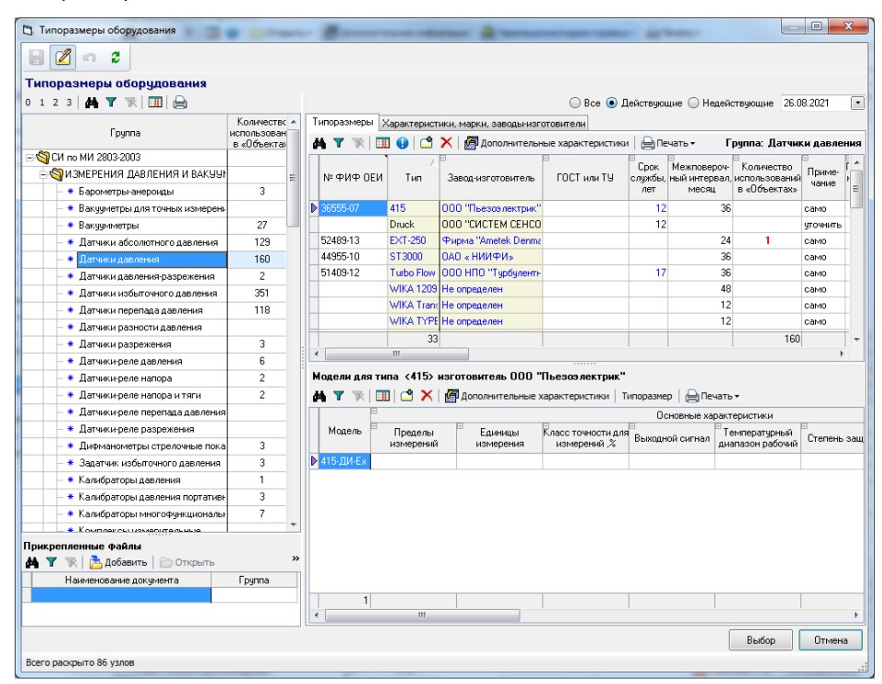Screen dimensions: 882x684
Task: Switch to the Типоразмеры tab
Action: coord(342,123)
